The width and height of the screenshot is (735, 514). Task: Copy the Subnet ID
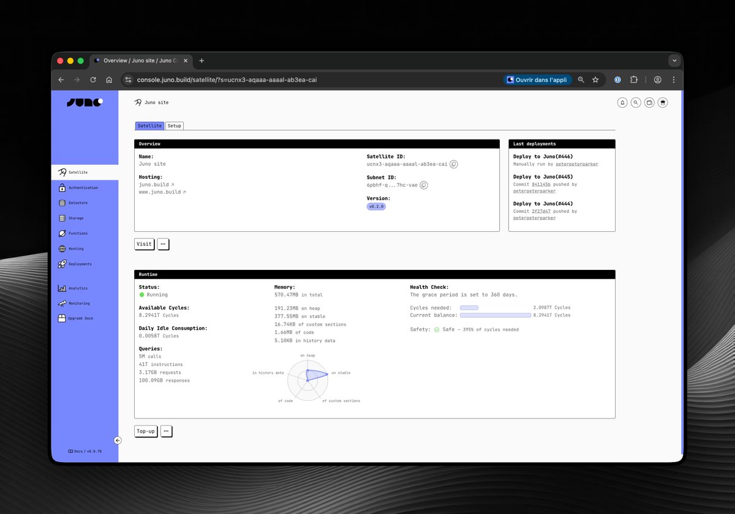tap(423, 185)
